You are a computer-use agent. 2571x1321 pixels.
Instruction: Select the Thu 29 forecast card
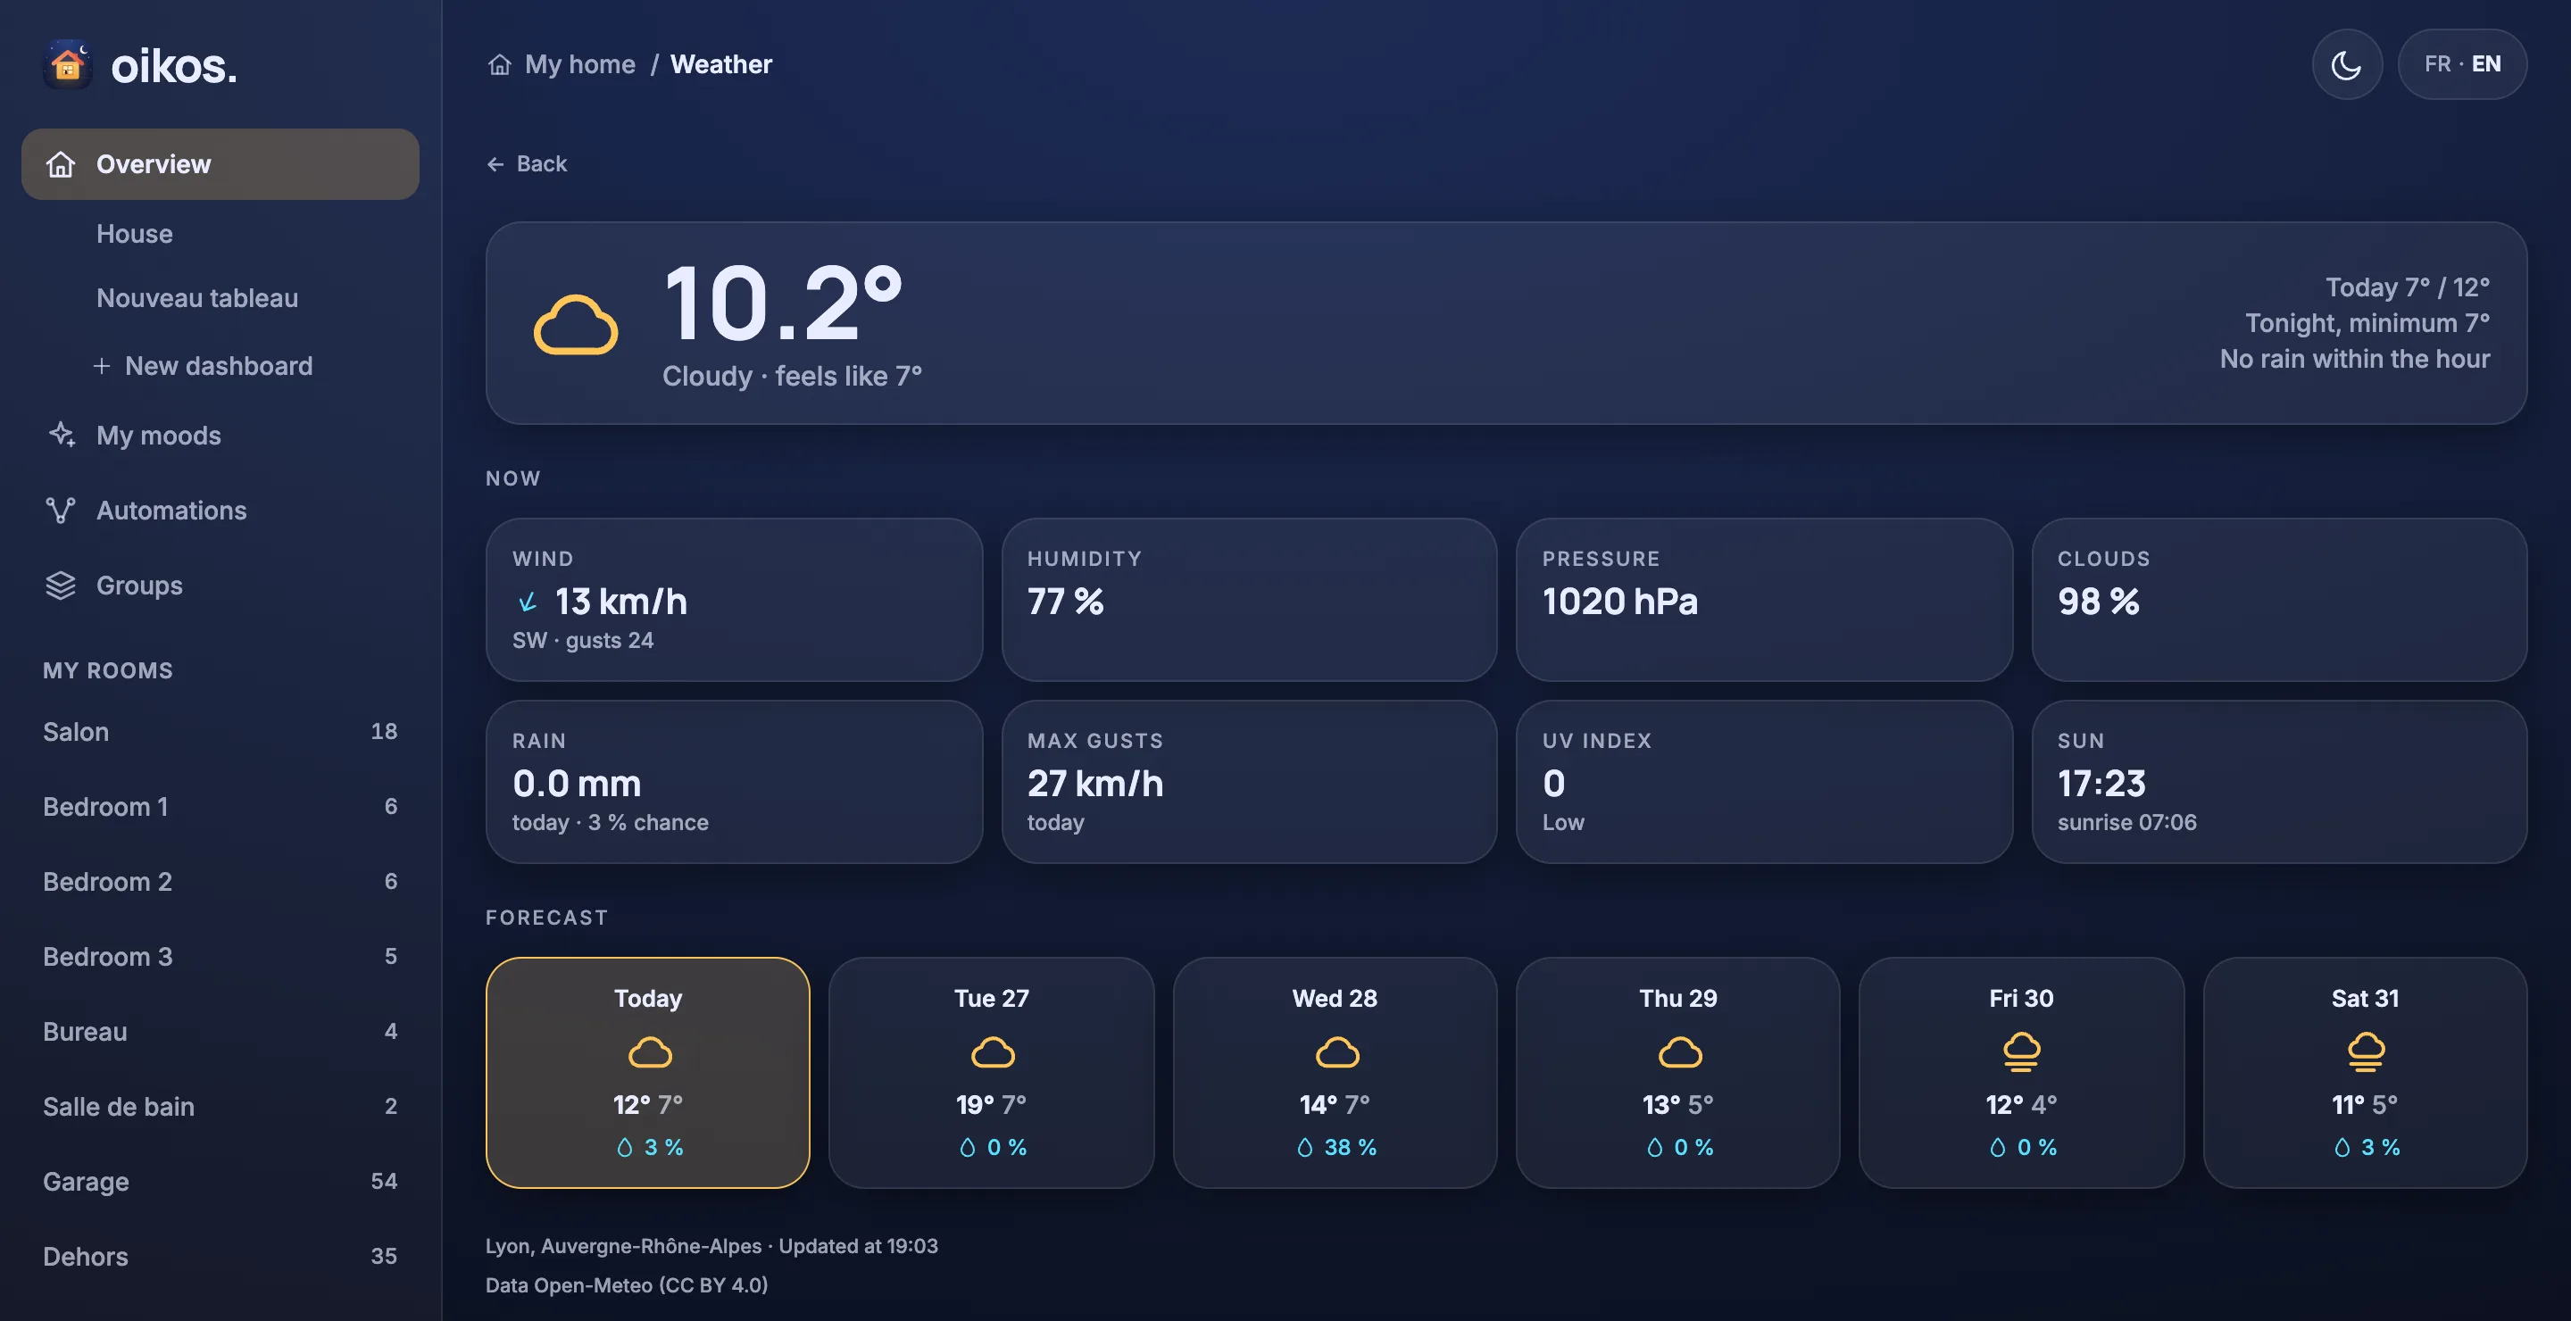[1677, 1073]
